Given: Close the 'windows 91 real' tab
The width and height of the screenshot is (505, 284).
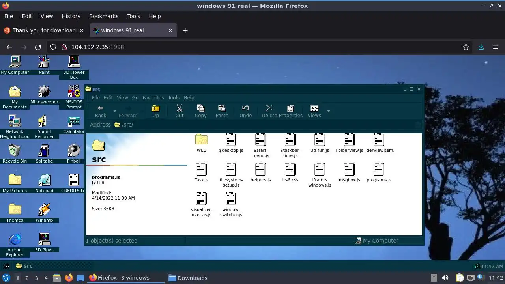Looking at the screenshot, I should tap(170, 30).
